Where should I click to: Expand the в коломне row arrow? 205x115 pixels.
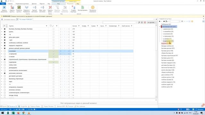(x=2, y=51)
